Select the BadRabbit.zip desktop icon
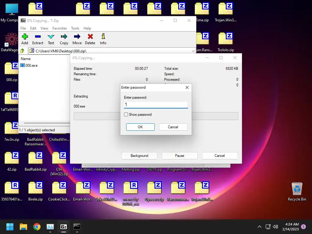This screenshot has height=234, width=312. pyautogui.click(x=35, y=161)
